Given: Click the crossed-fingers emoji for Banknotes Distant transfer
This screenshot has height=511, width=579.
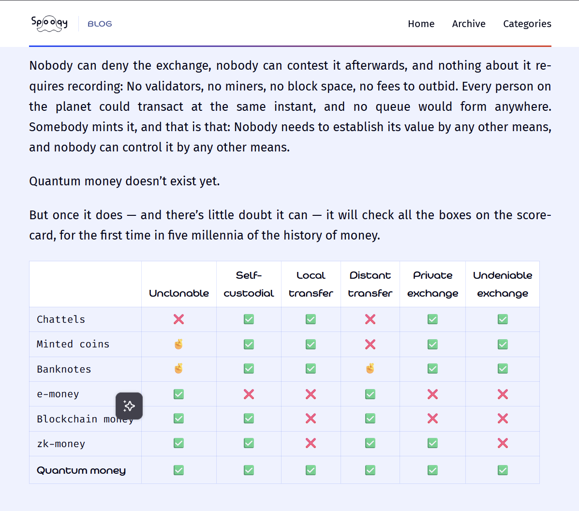Looking at the screenshot, I should [370, 368].
